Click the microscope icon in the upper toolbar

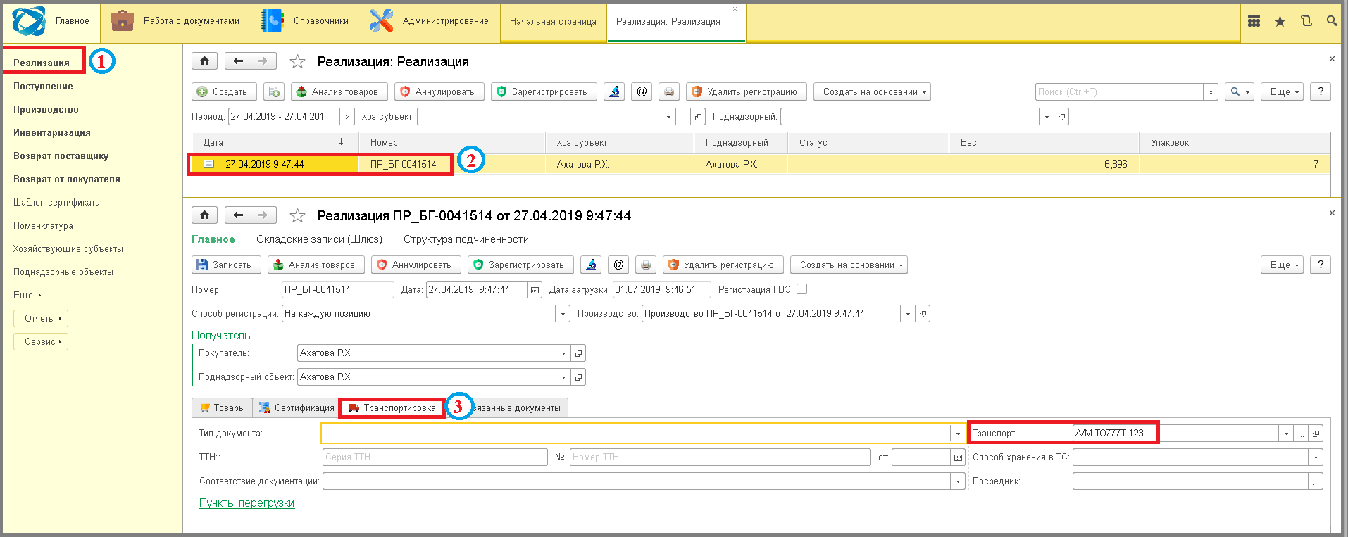pos(614,91)
